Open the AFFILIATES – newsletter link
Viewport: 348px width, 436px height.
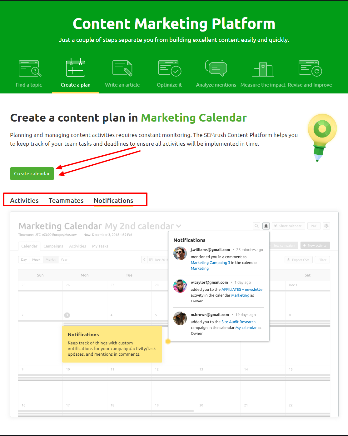click(x=243, y=290)
